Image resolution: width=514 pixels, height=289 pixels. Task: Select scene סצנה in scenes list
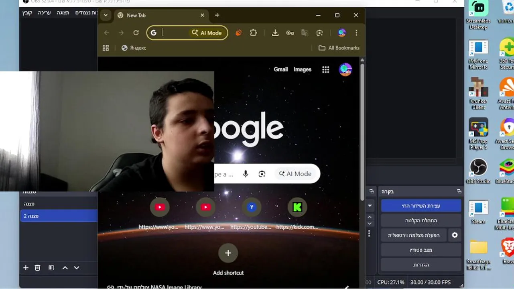(59, 204)
